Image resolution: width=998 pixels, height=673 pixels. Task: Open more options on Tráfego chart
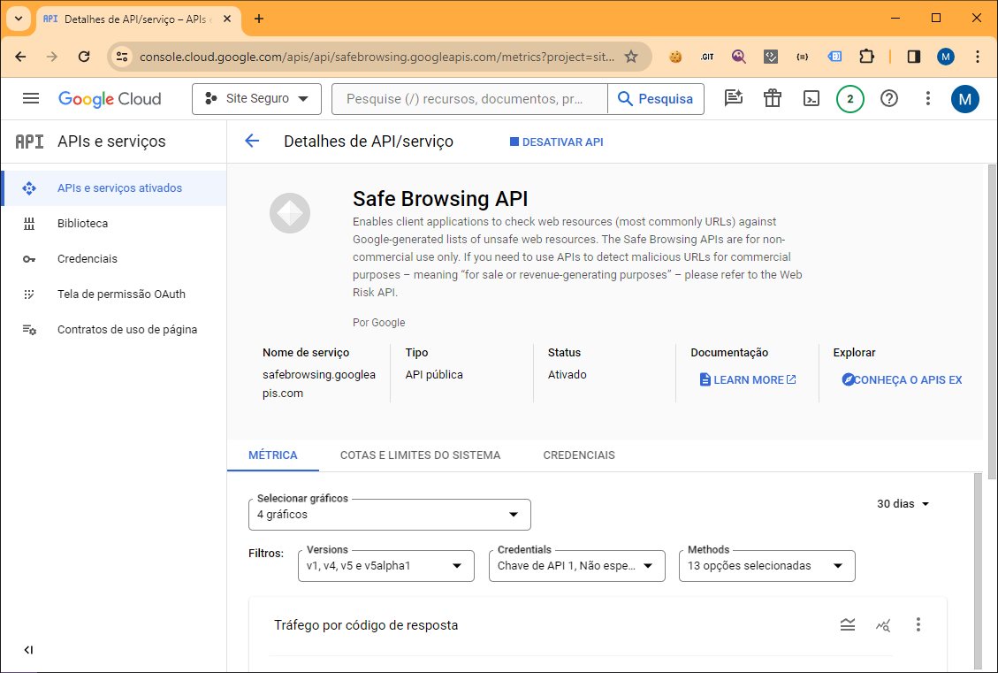click(x=918, y=624)
